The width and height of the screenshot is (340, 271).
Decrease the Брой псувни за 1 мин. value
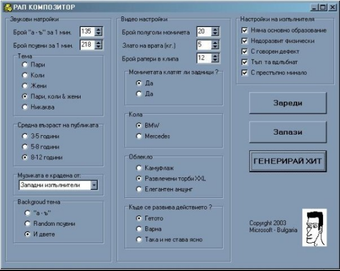point(98,47)
